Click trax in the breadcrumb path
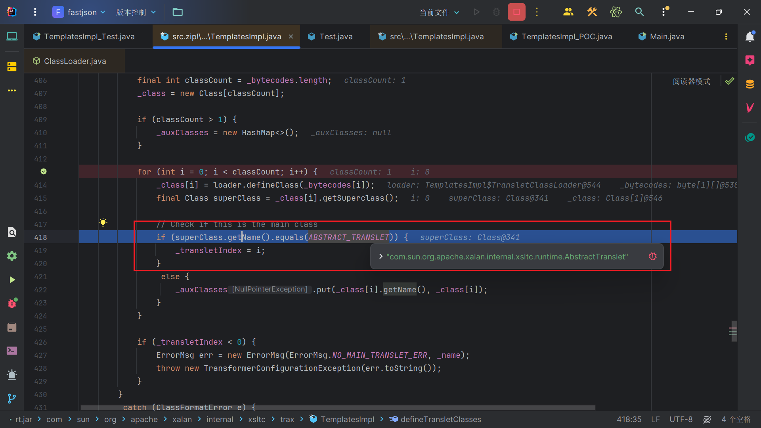The height and width of the screenshot is (428, 761). pyautogui.click(x=287, y=420)
